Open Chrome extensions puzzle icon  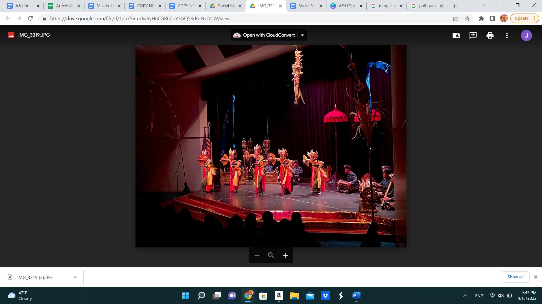tap(481, 19)
